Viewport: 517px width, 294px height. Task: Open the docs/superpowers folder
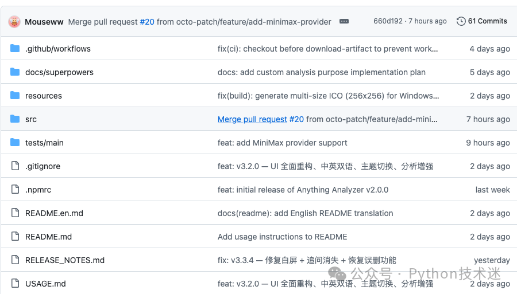(59, 72)
